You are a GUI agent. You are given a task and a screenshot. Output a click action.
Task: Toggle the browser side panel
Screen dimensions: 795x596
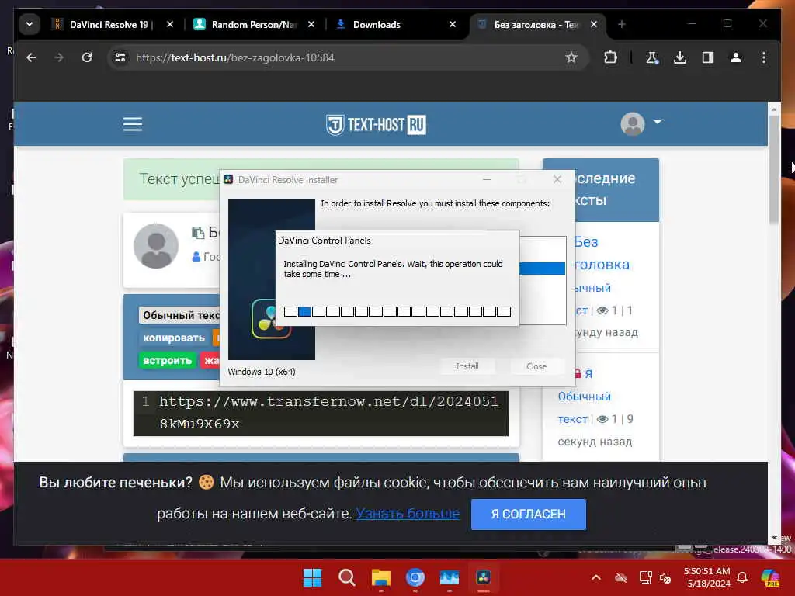708,57
